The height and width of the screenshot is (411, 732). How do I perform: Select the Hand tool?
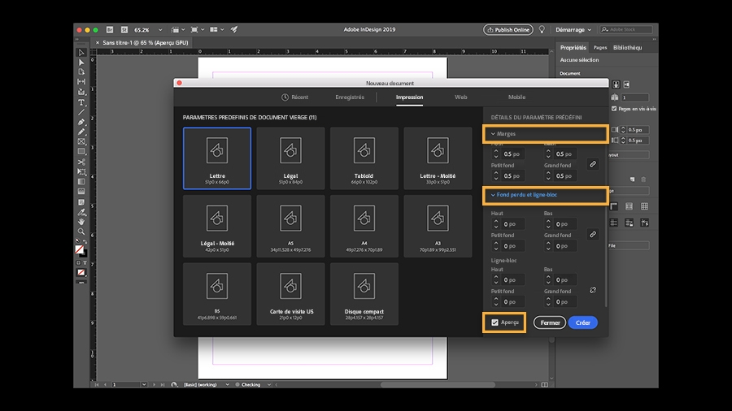[x=81, y=222]
